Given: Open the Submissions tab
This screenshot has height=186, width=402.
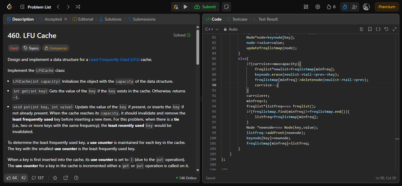Looking at the screenshot, I should 141,19.
